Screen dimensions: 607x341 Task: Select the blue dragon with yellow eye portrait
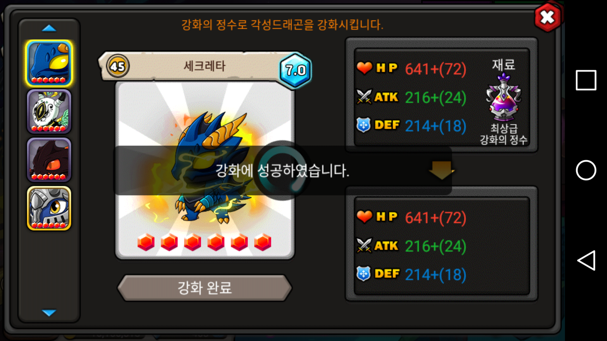tap(49, 63)
